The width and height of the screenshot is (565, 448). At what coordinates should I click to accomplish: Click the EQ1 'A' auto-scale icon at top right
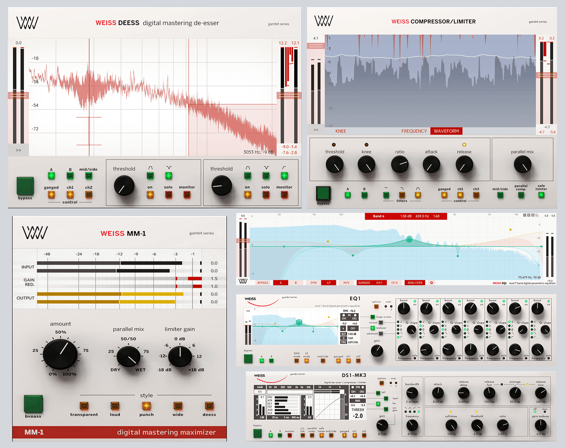pos(533,215)
